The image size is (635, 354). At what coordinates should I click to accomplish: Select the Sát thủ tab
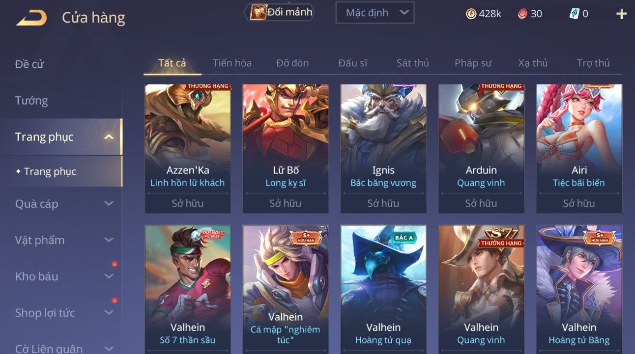click(413, 63)
